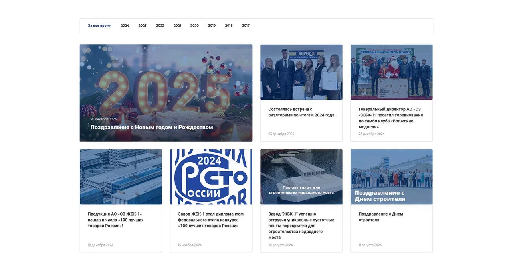Open the "100 лучших товаров России" logo thumbnail
Screen dimensions: 513x271
click(x=211, y=177)
